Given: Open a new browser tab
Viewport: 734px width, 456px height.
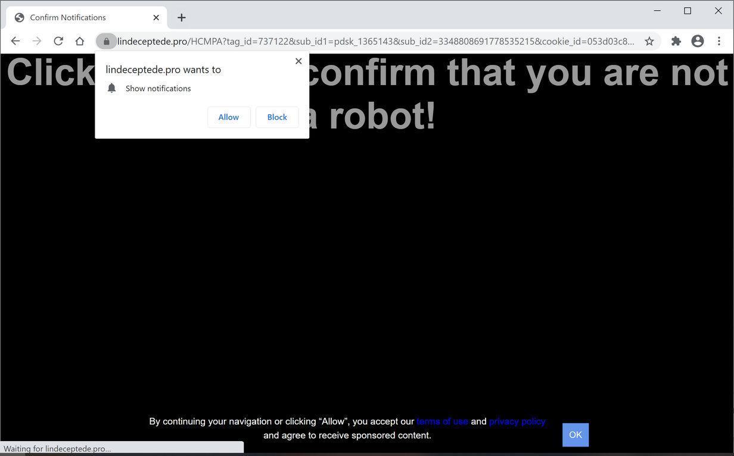Looking at the screenshot, I should 182,17.
